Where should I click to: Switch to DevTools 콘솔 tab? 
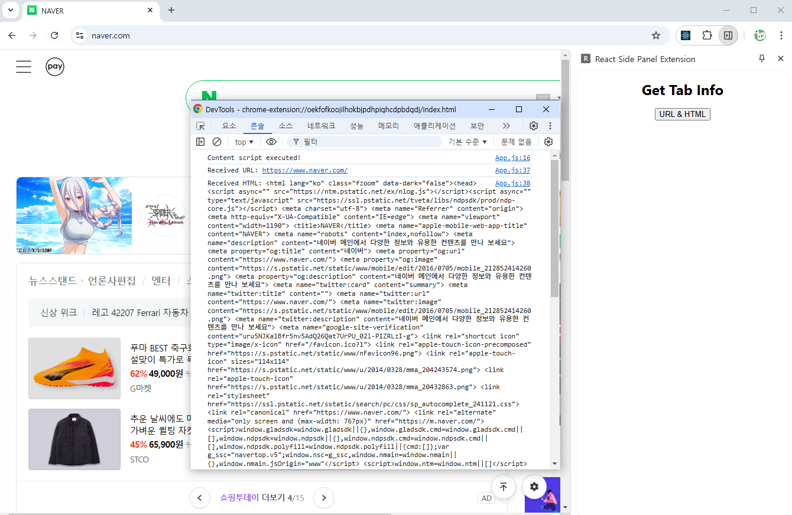tap(258, 126)
